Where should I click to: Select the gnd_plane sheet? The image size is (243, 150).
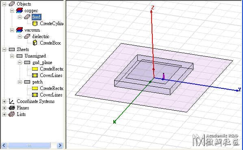tap(42, 62)
